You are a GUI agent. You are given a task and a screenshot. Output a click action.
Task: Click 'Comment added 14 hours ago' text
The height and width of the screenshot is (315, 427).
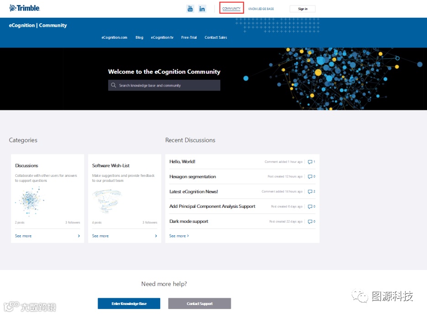(282, 191)
